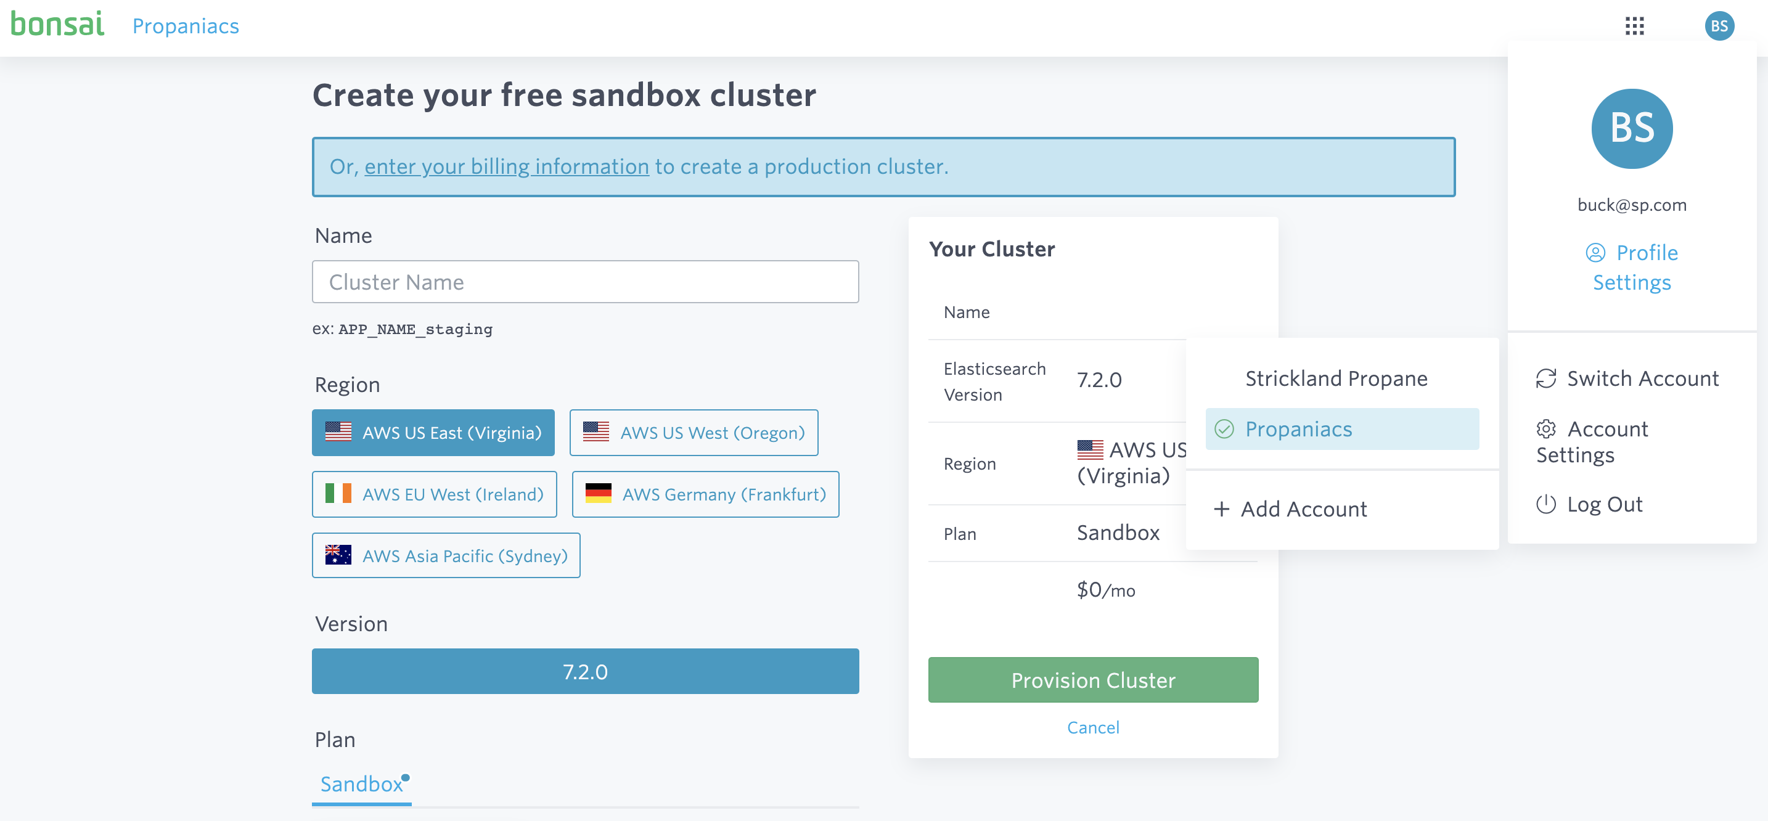Focus the Cluster Name input field
This screenshot has height=821, width=1768.
tap(585, 282)
